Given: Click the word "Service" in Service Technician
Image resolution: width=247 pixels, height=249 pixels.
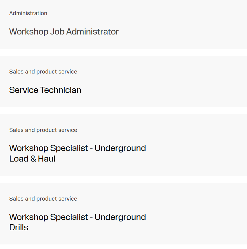Looking at the screenshot, I should (24, 90).
